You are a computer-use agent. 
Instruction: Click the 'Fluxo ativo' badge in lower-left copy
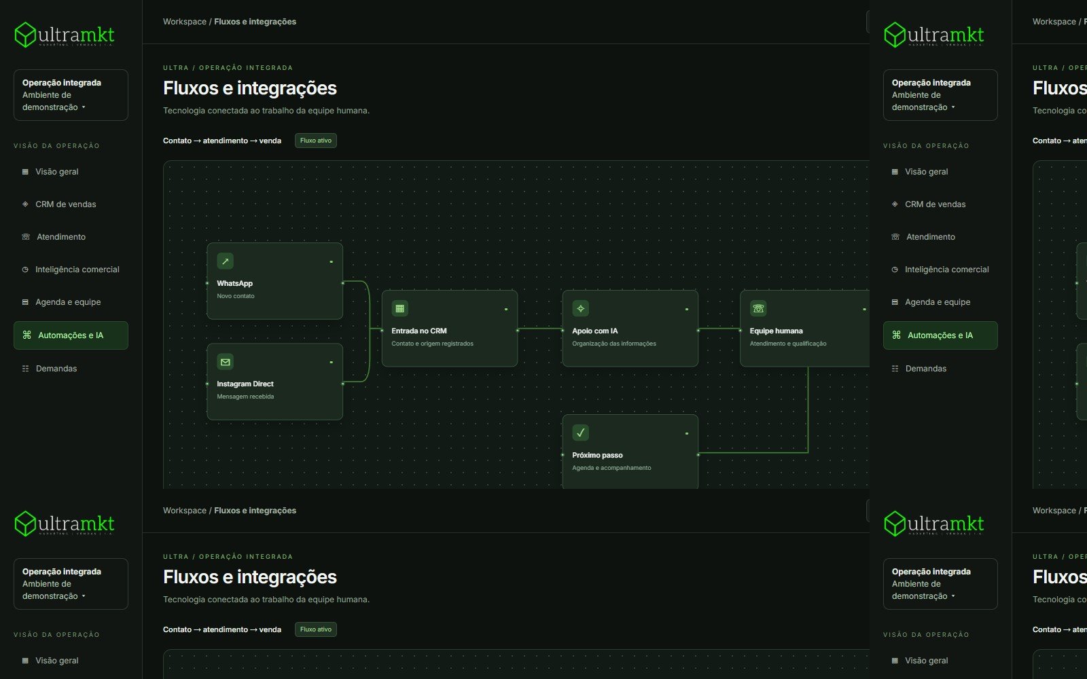pyautogui.click(x=316, y=629)
